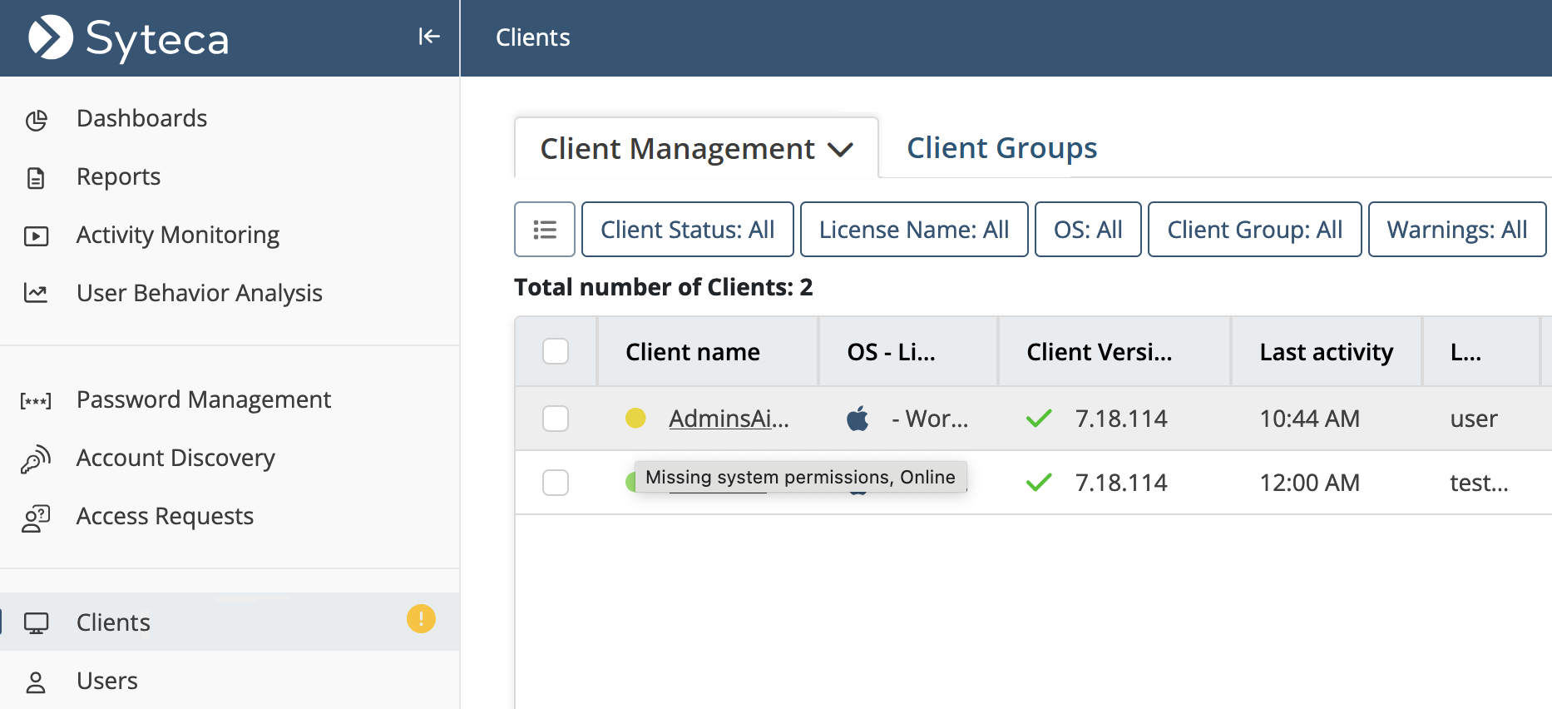Open Password Management

[203, 399]
